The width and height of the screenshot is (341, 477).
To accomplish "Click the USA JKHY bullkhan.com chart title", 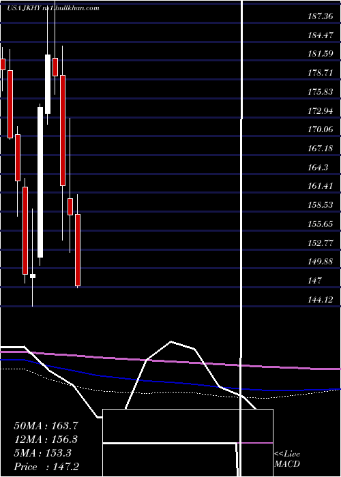I will click(x=53, y=8).
